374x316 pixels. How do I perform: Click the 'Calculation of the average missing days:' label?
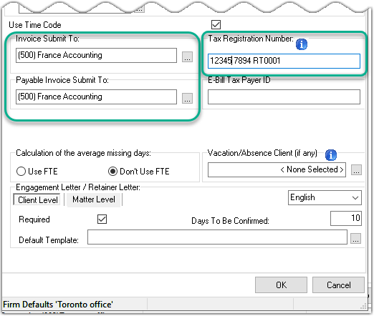(x=83, y=153)
